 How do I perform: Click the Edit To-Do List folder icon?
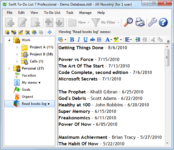click(21, 32)
